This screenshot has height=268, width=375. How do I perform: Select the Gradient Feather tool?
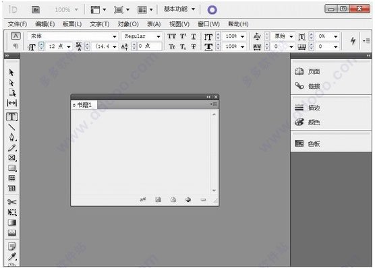point(12,233)
